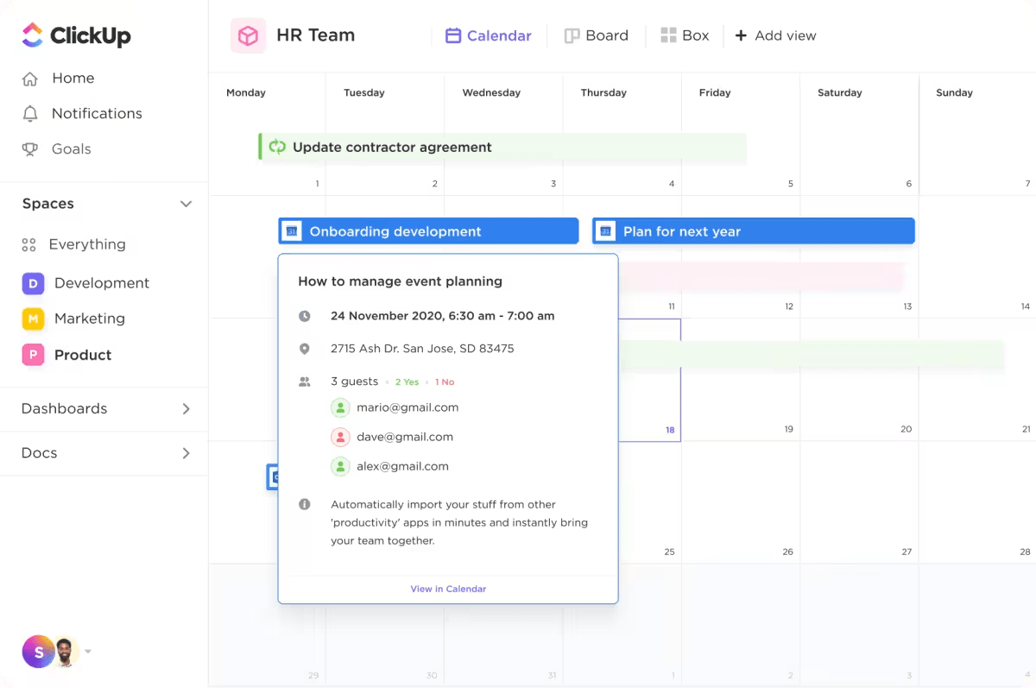The image size is (1036, 688).
Task: Click the HR Team cube icon
Action: coord(249,35)
